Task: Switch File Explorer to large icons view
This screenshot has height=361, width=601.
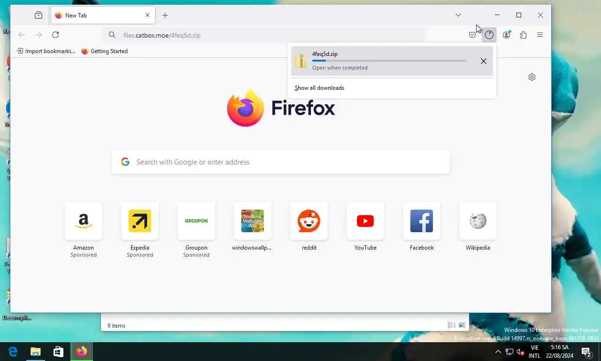Action: 462,325
